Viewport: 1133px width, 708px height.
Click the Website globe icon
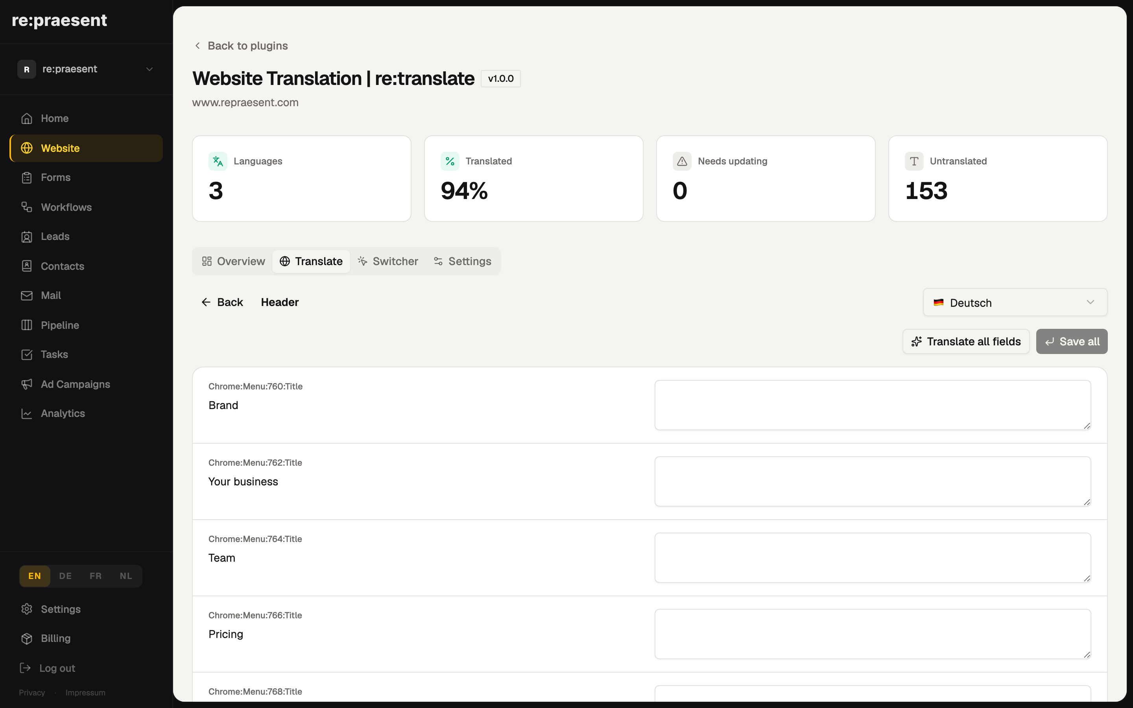tap(27, 148)
